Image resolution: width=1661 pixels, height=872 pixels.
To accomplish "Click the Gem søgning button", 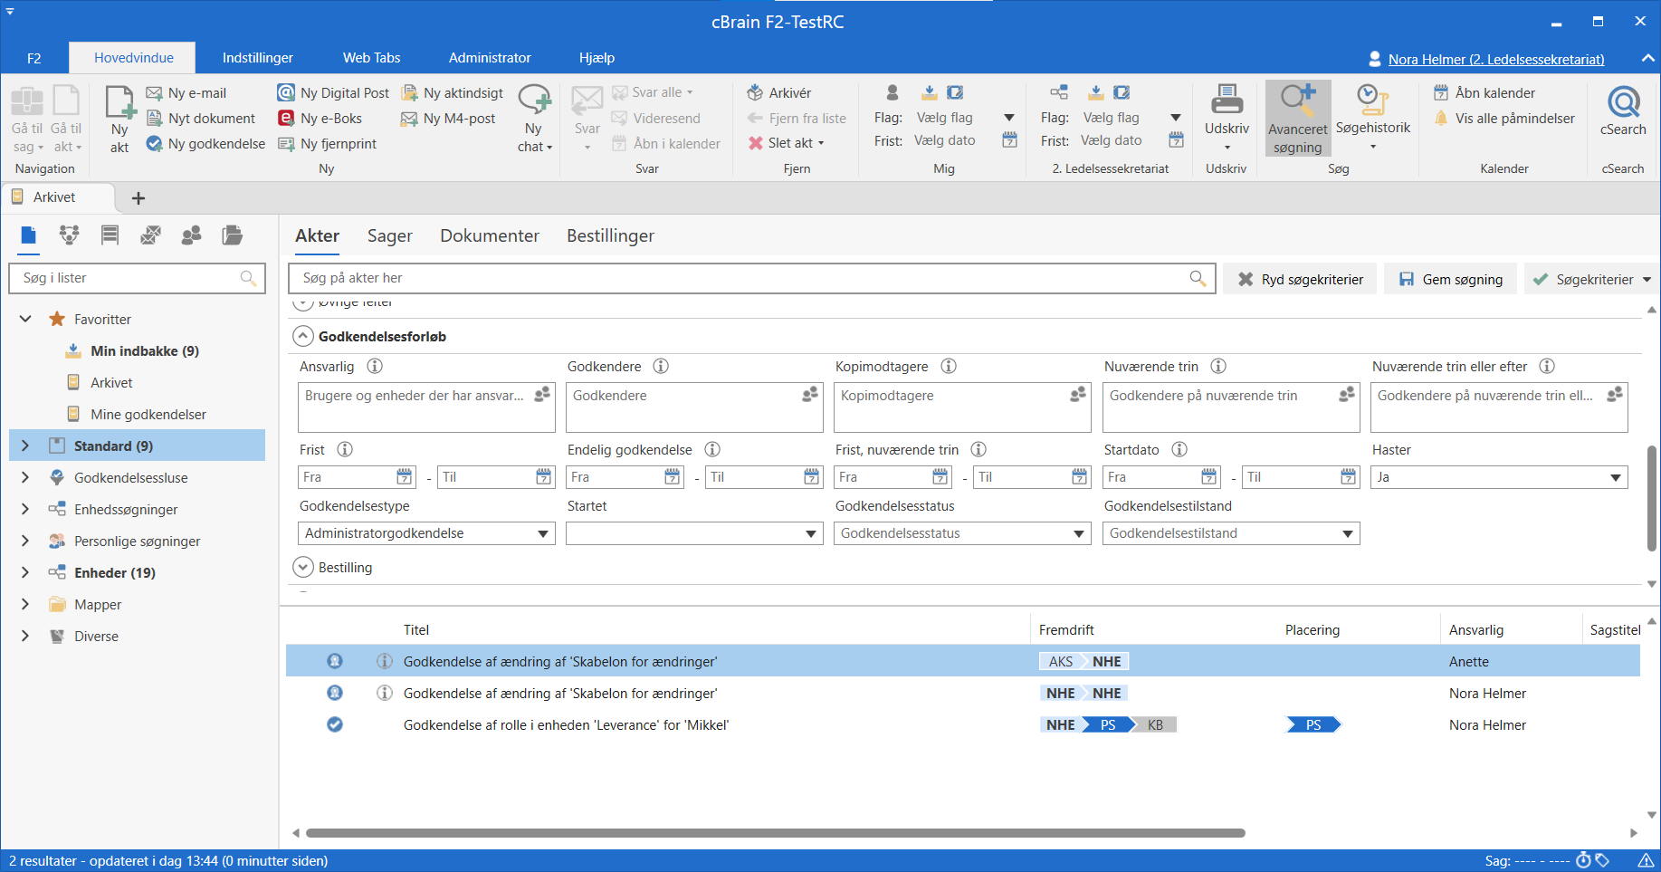I will (x=1450, y=279).
